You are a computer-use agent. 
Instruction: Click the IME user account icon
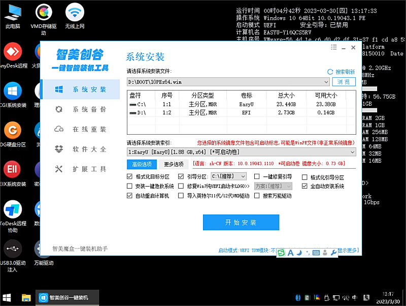pos(325,253)
